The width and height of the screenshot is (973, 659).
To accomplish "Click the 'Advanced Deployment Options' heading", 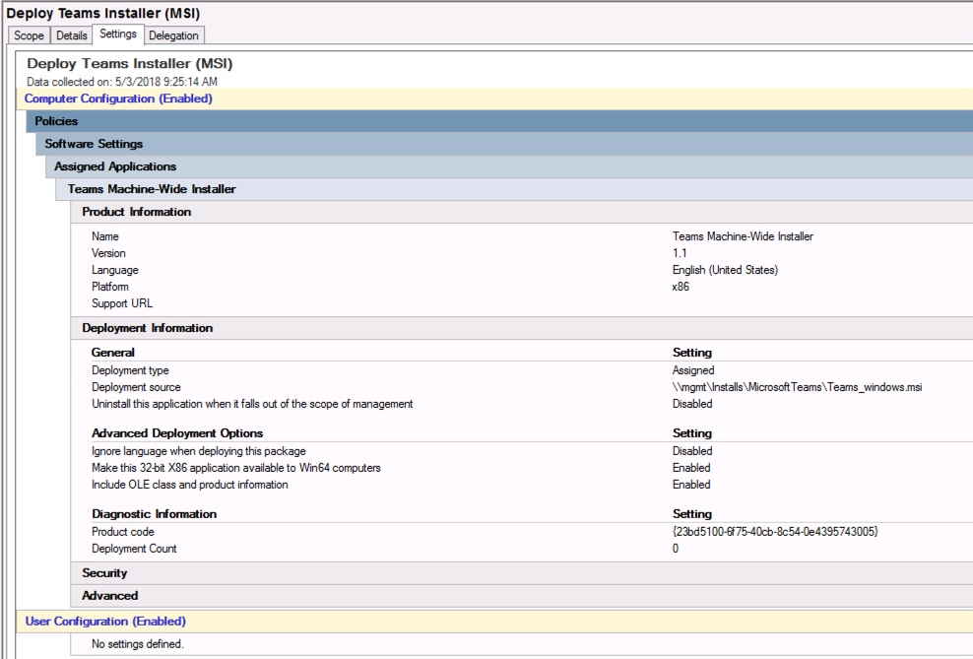I will point(177,433).
